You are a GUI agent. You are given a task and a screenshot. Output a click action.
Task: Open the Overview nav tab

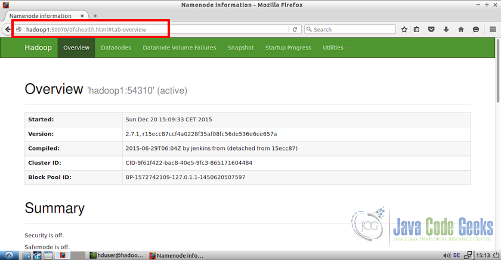76,48
